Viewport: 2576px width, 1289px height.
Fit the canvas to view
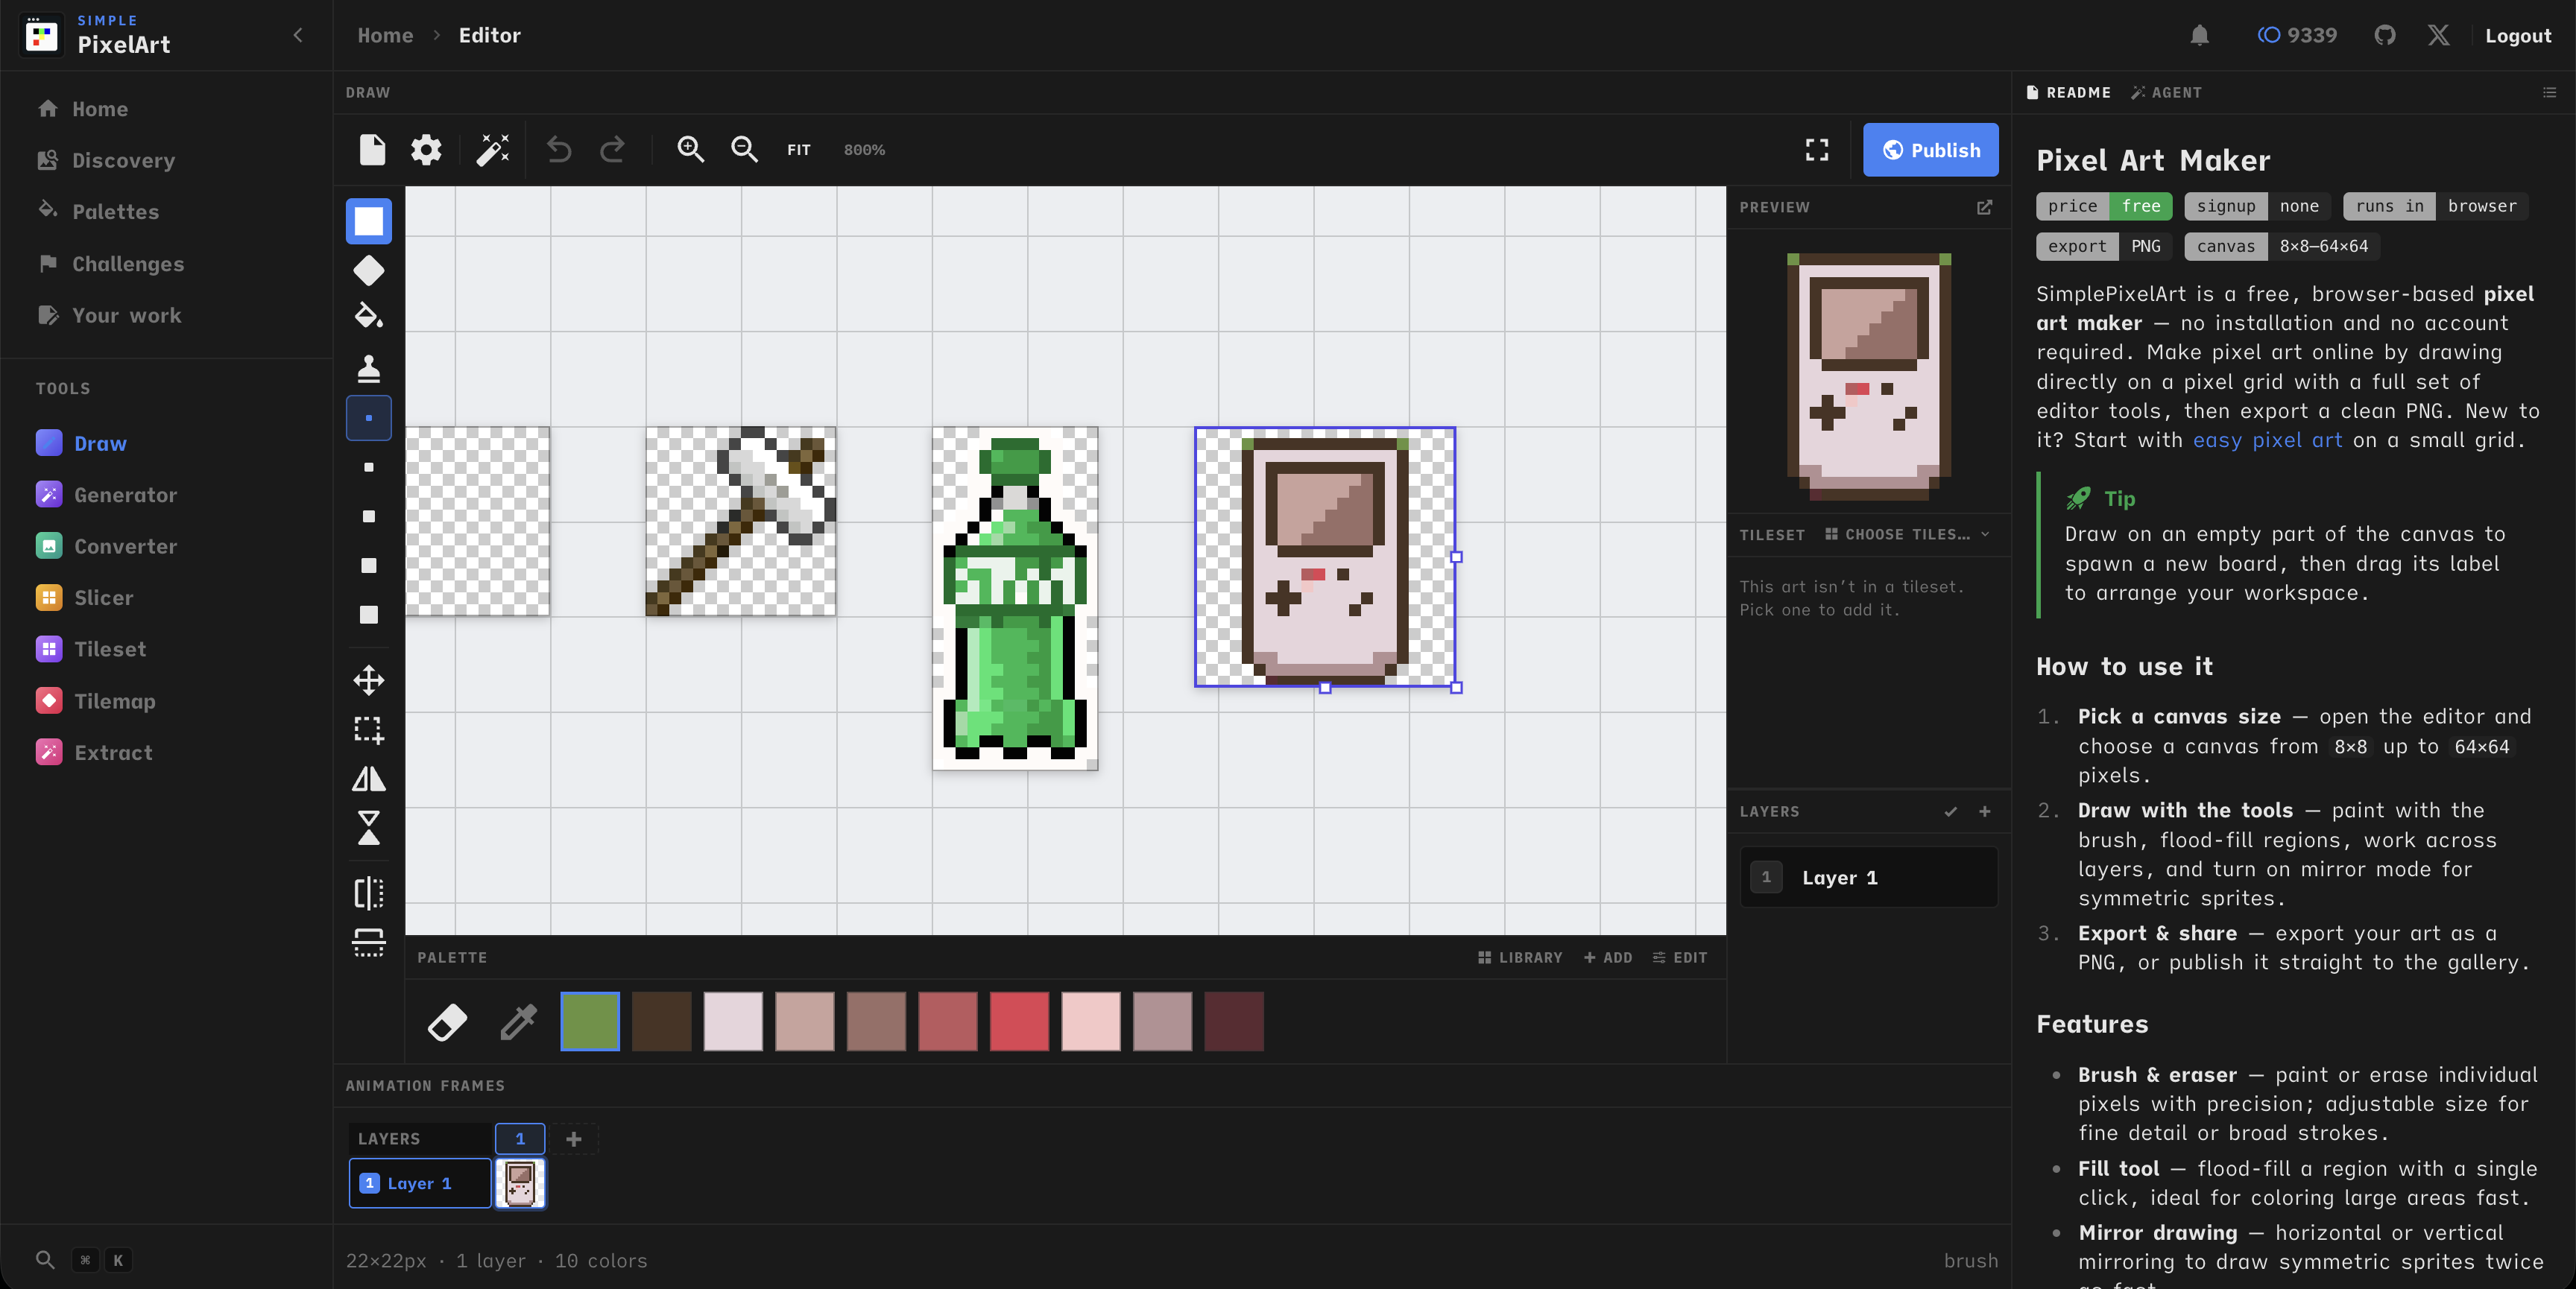click(798, 150)
